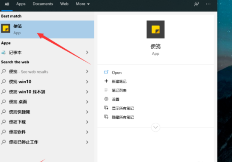Expand chevron for 便笺 See web results
Screen dimensions: 232x162
tap(87, 71)
